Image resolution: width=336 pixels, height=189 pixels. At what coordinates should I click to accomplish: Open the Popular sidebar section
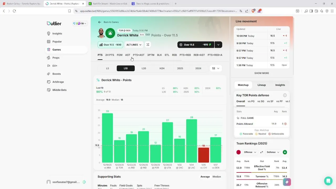coord(57,41)
